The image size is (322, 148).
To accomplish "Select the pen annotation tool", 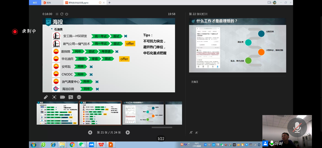I will 46,97.
